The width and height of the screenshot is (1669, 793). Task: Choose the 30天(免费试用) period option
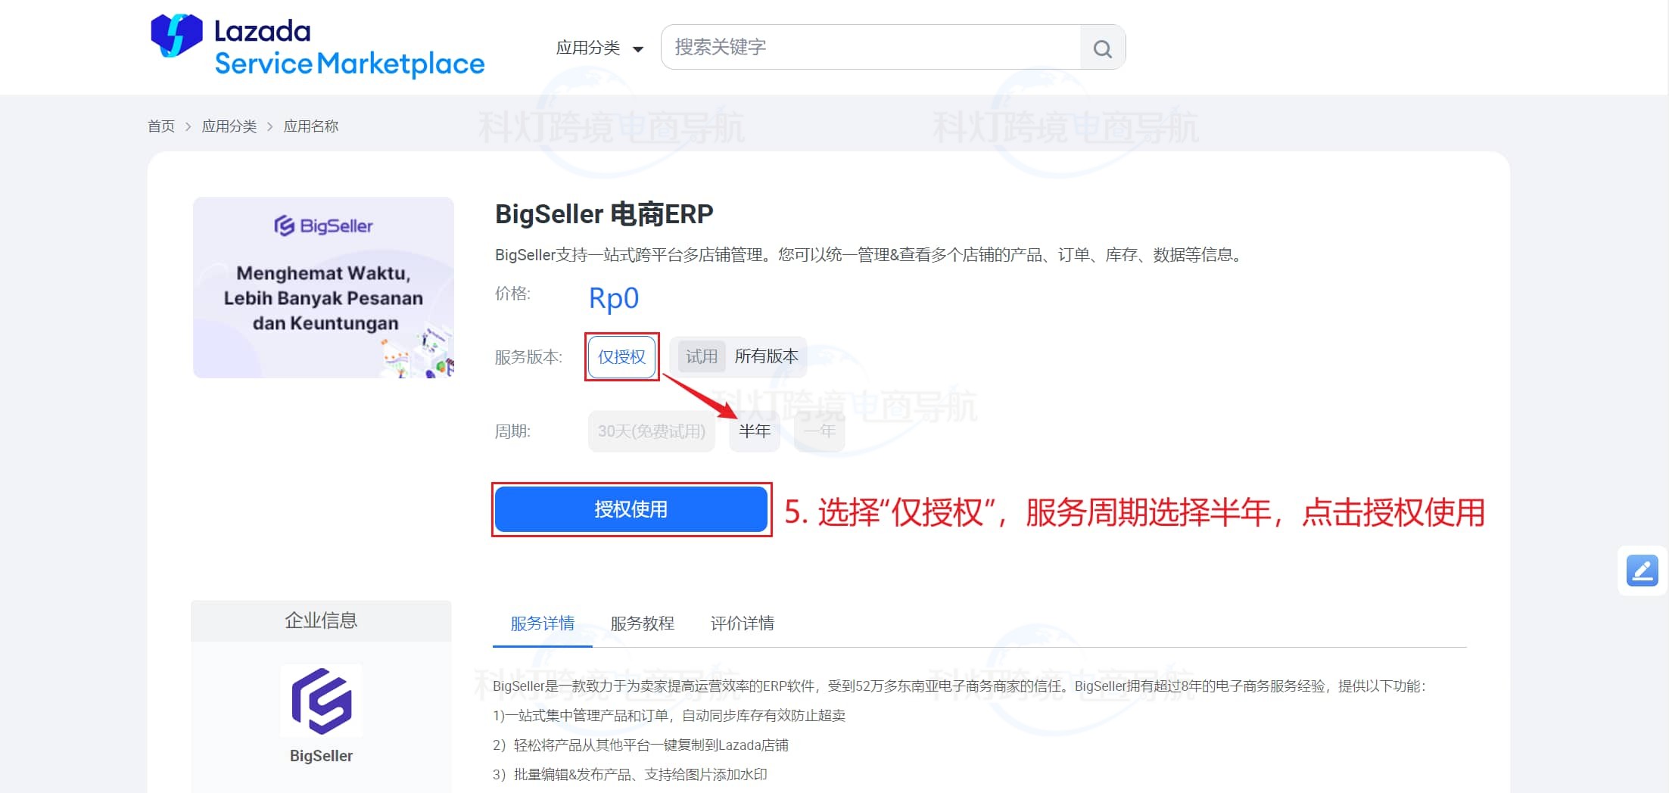pos(651,431)
